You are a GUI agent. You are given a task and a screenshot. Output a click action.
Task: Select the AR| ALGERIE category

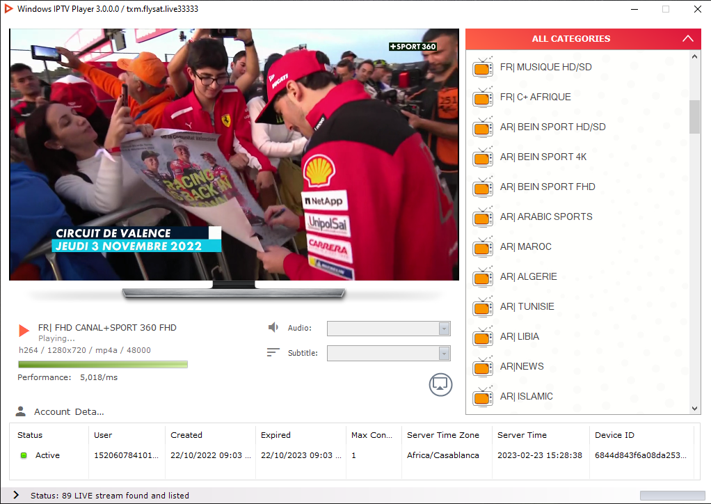click(x=528, y=277)
